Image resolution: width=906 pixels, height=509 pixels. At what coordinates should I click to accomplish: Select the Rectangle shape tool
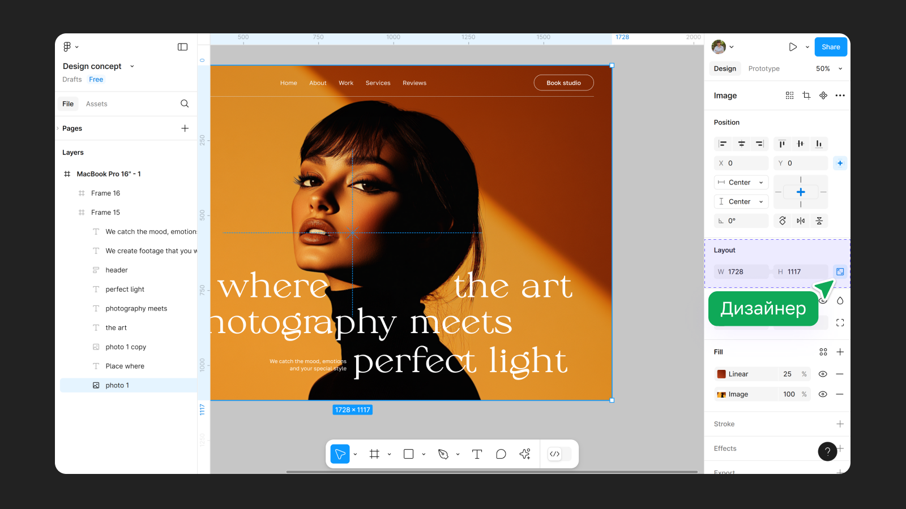pyautogui.click(x=408, y=454)
